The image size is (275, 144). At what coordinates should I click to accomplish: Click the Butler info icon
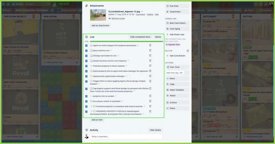point(188,51)
